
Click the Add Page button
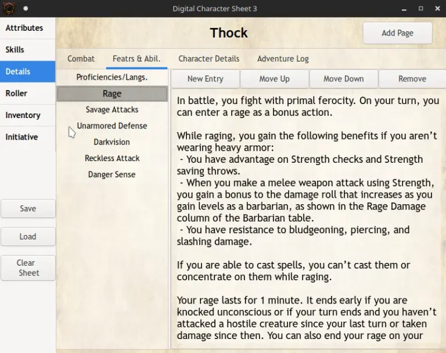(397, 33)
